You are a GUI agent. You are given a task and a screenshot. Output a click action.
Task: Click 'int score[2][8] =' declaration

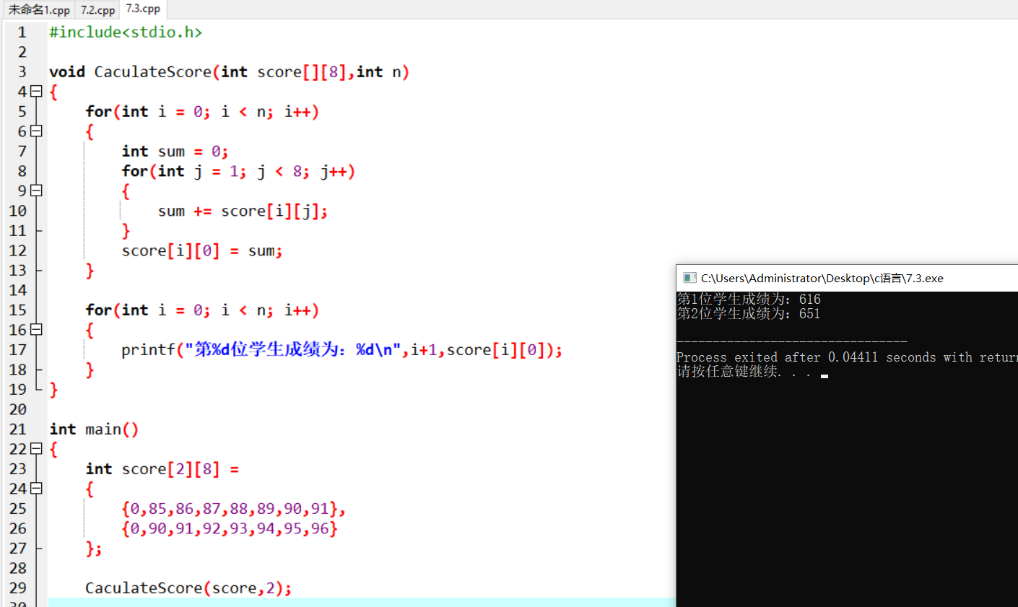pyautogui.click(x=162, y=469)
